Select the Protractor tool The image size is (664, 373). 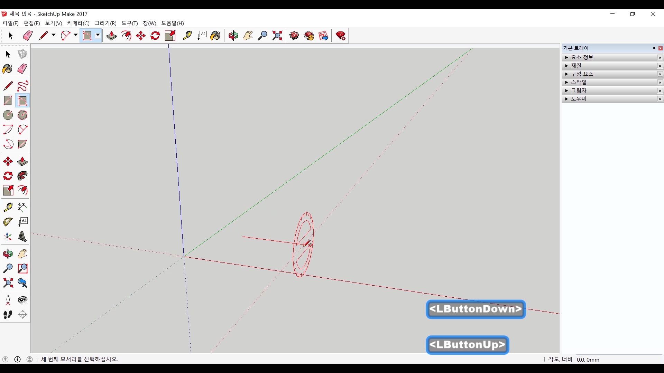coord(8,222)
